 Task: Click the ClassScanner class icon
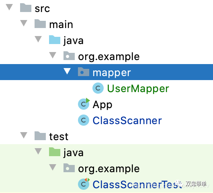click(84, 120)
